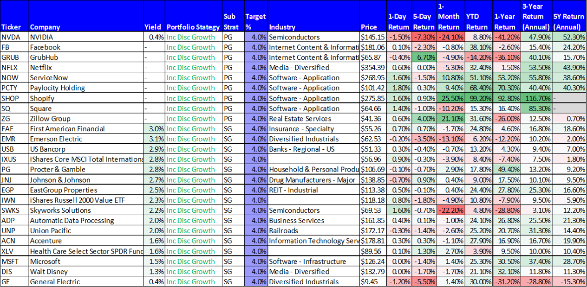The width and height of the screenshot is (587, 287).
Task: Select the Procter & Gamble company cell
Action: tap(86, 170)
